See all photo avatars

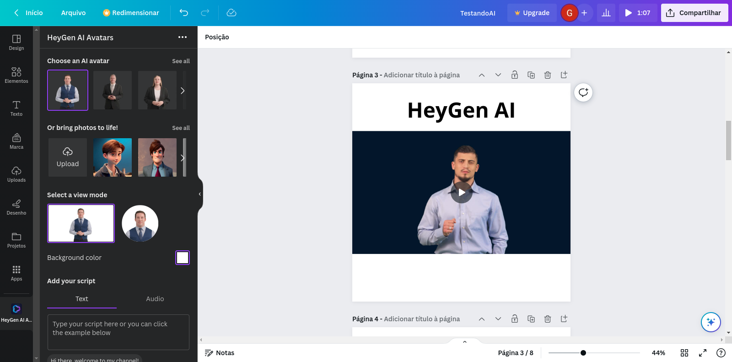181,128
